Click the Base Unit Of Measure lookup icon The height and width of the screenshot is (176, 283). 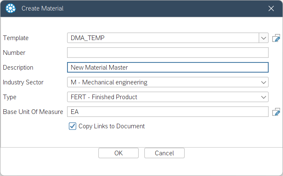tap(276, 112)
